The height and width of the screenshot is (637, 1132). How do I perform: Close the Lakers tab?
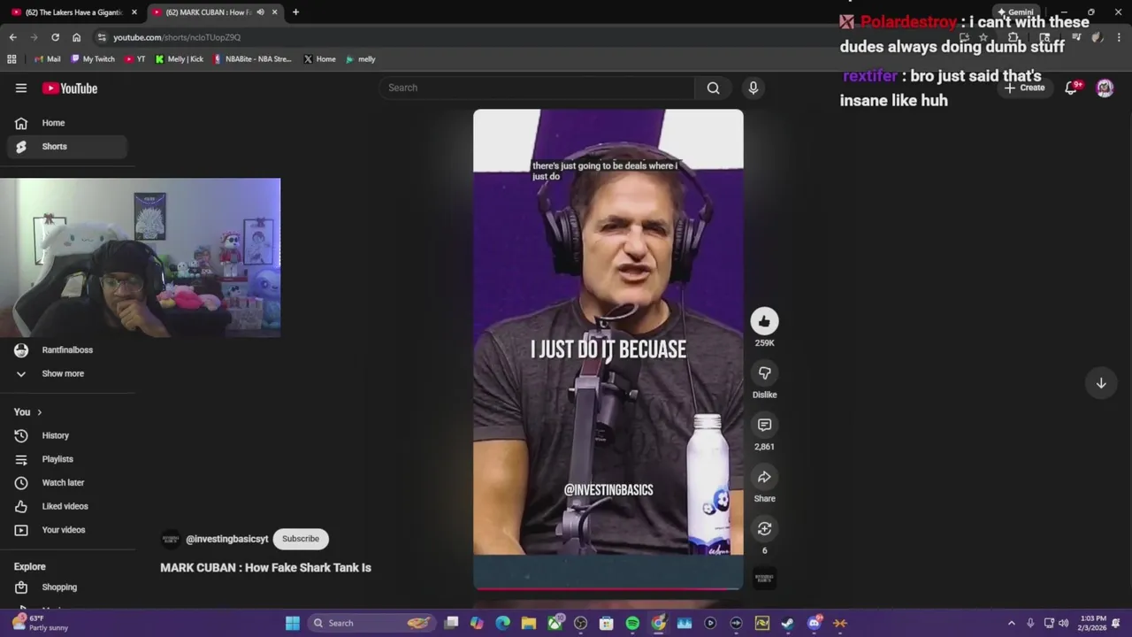click(134, 12)
